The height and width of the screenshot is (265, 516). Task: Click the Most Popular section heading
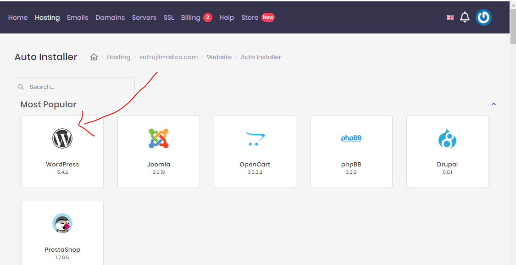point(48,105)
